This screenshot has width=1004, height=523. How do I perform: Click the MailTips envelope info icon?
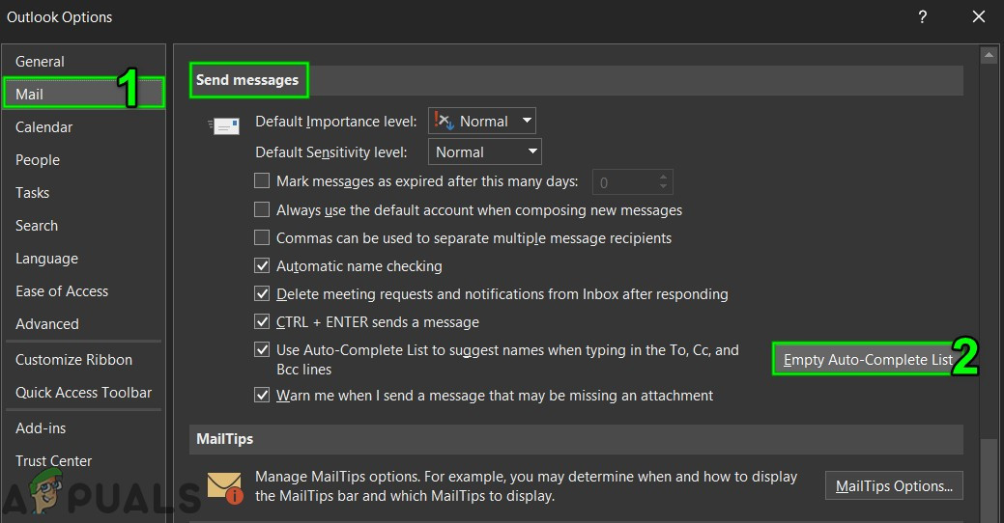click(x=225, y=485)
